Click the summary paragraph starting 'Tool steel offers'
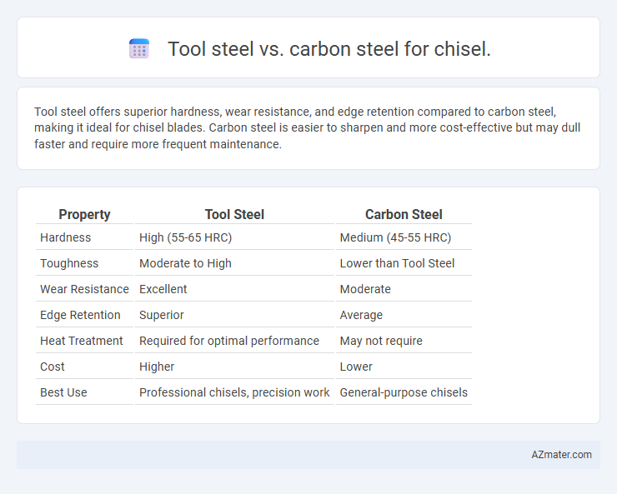This screenshot has width=617, height=494. click(308, 128)
